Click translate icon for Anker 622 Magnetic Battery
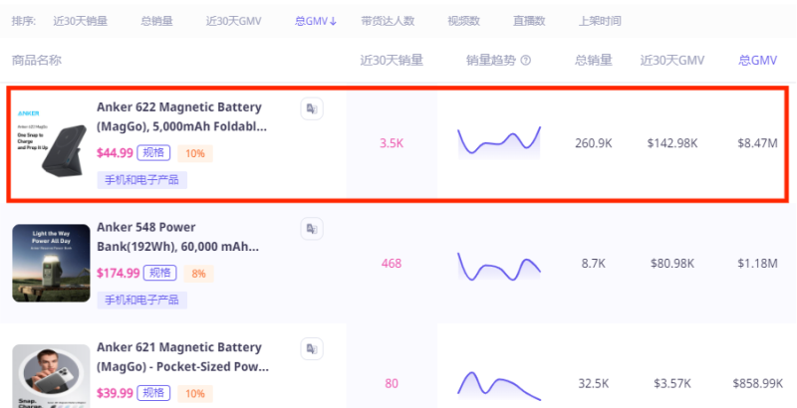This screenshot has height=408, width=797. tap(311, 108)
